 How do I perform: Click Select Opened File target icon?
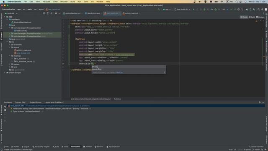[44, 13]
